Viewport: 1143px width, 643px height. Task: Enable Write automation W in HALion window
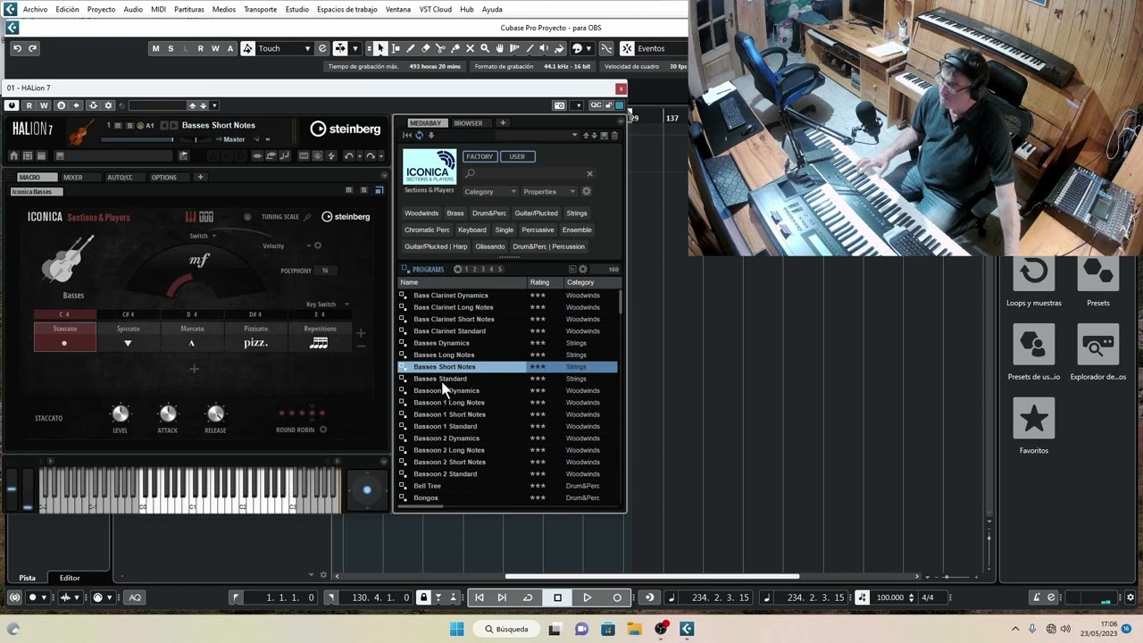[x=45, y=105]
